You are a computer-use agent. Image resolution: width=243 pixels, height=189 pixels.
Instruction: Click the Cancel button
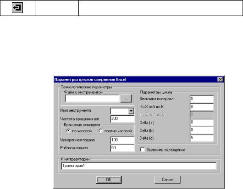167,179
